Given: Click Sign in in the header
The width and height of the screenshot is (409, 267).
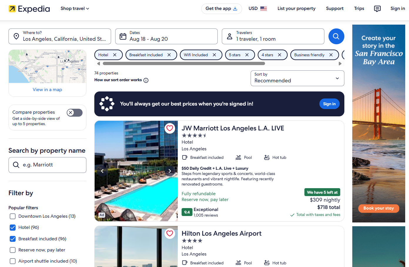Looking at the screenshot, I should (398, 8).
